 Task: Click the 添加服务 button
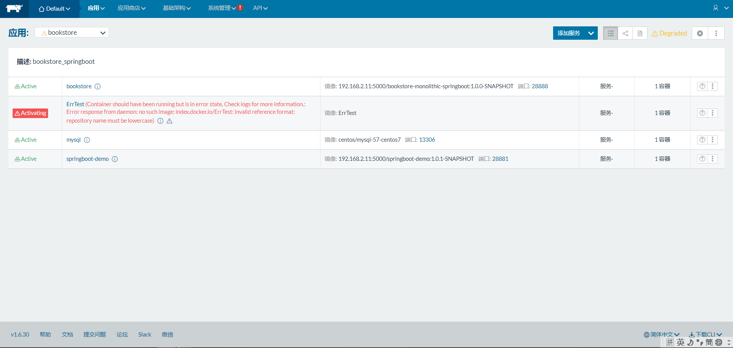(x=569, y=33)
